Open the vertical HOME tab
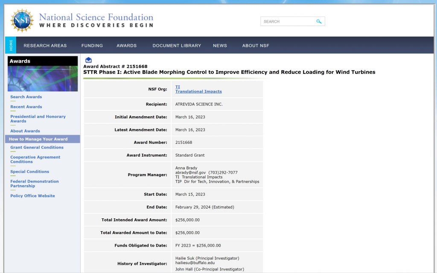437x273 pixels. 11,45
